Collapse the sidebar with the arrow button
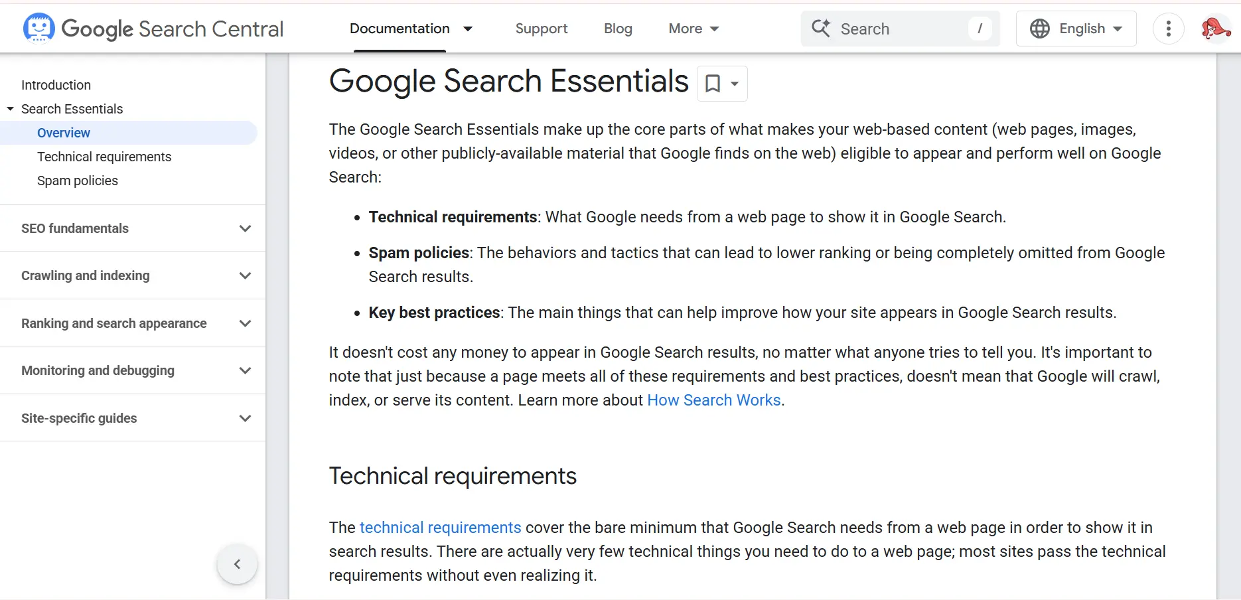 click(x=237, y=564)
